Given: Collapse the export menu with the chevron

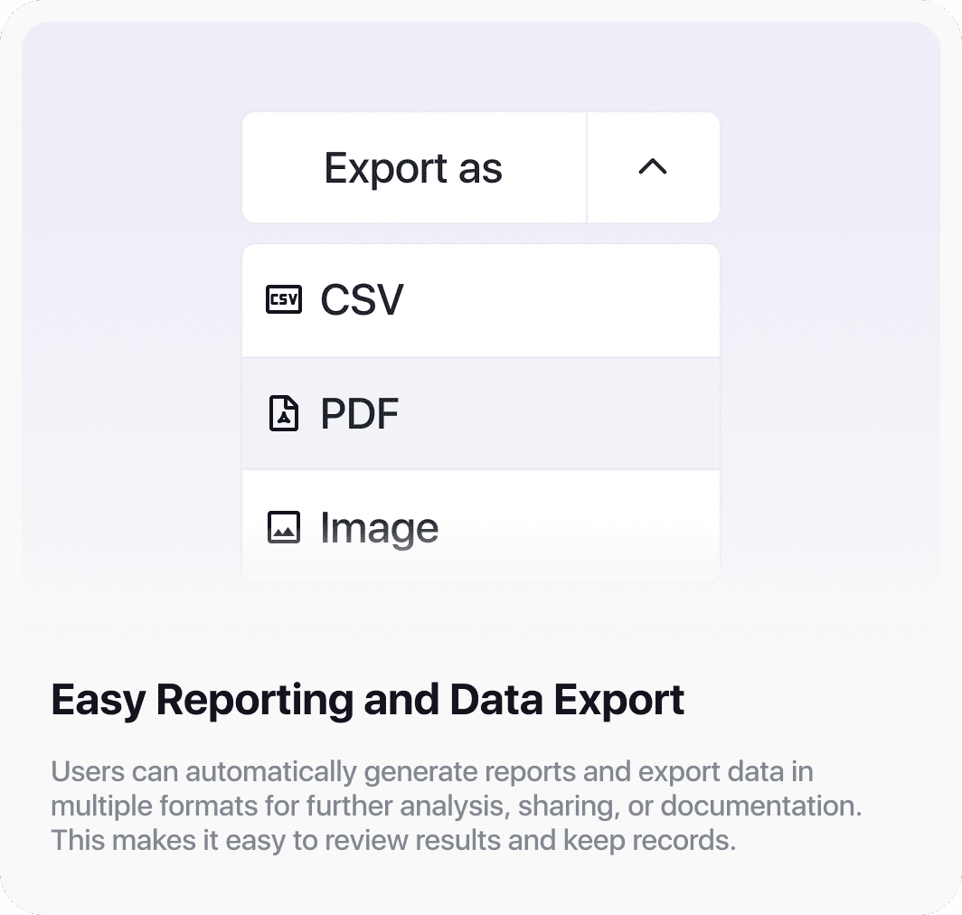Looking at the screenshot, I should pyautogui.click(x=653, y=167).
